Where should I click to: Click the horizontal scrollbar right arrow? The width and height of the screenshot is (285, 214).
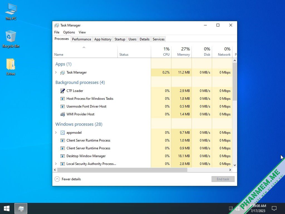pos(230,170)
